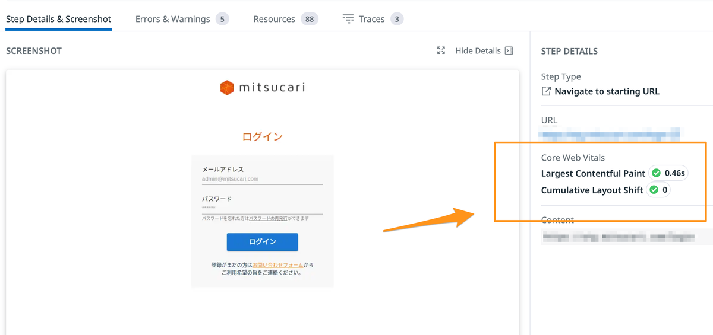The image size is (713, 335).
Task: Click the Core Web Vitals label
Action: coord(573,158)
